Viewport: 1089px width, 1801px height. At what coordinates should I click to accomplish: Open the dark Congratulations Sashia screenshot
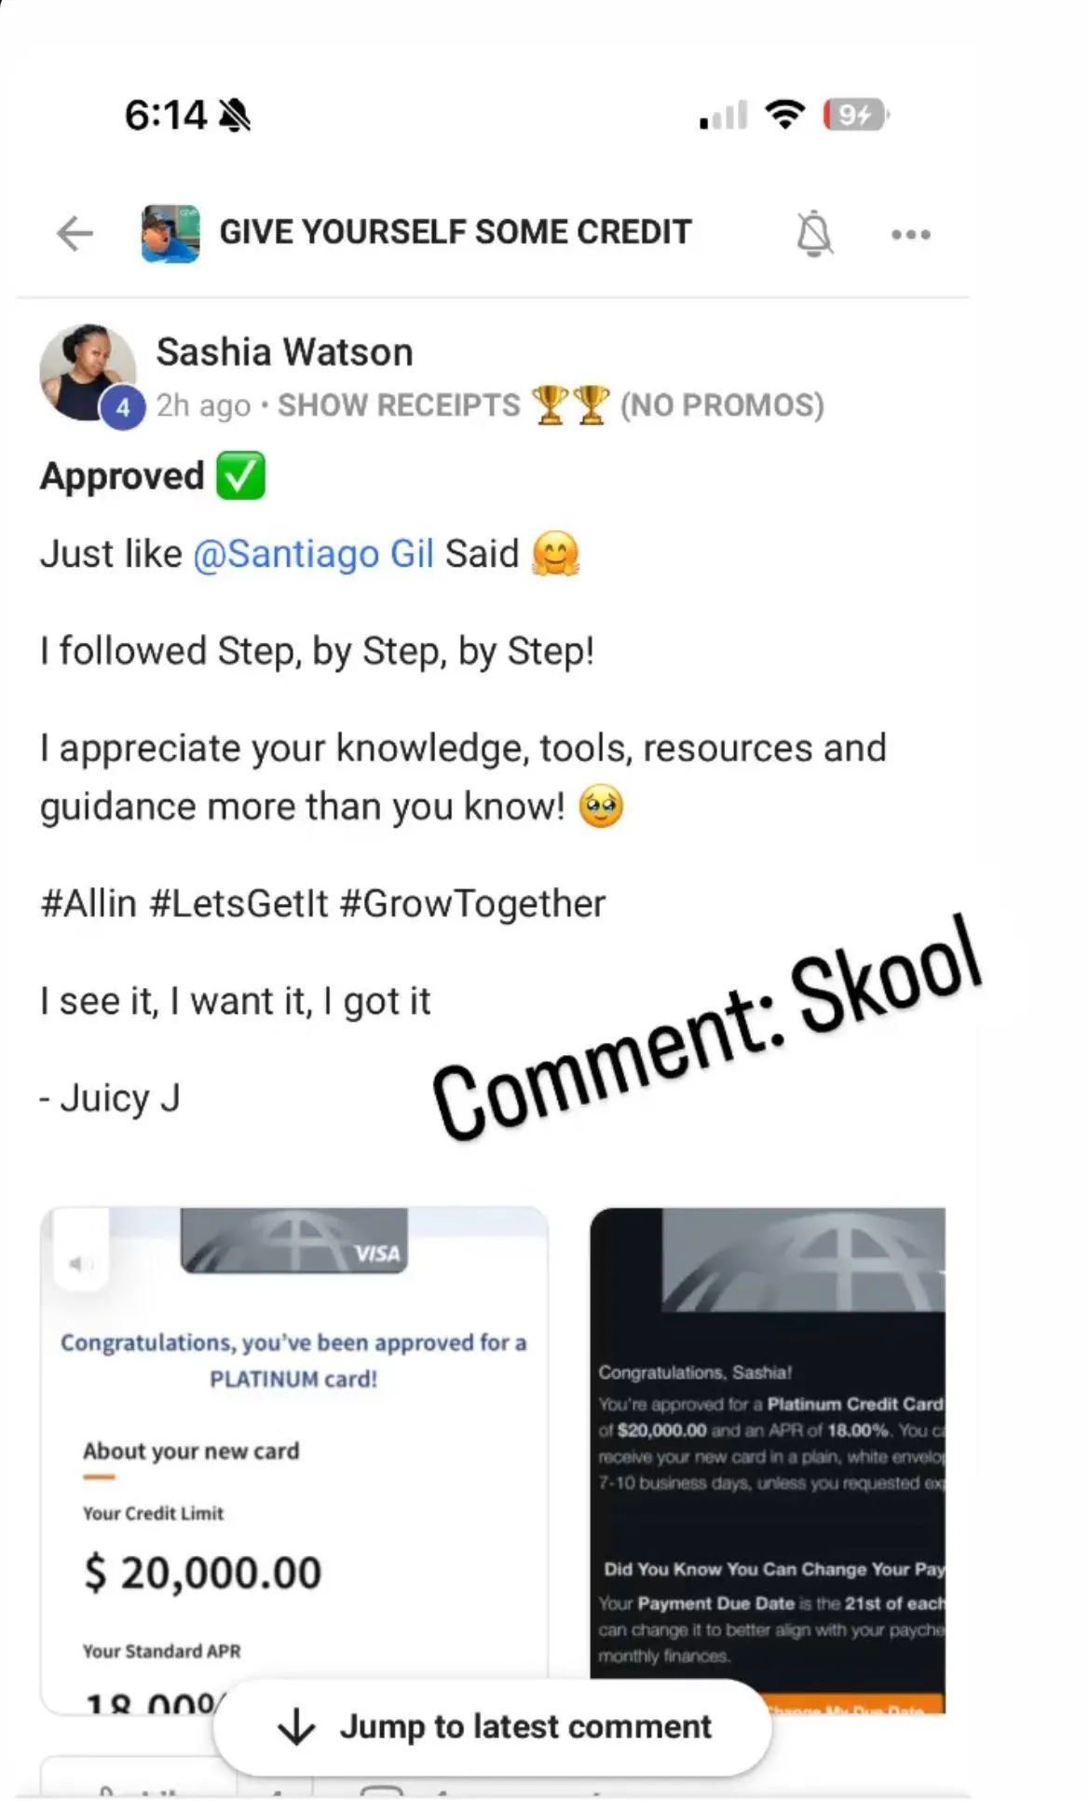pos(768,1460)
